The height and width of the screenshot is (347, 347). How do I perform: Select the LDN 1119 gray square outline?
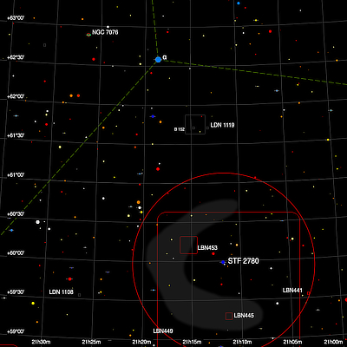[195, 124]
